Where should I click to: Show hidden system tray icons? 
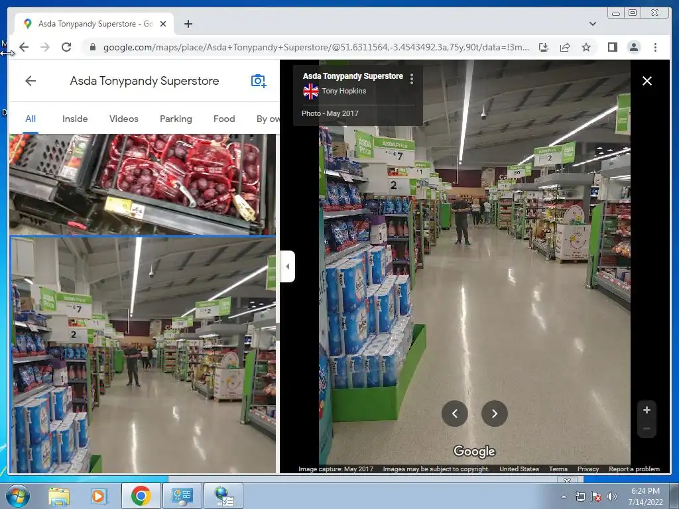coord(564,496)
